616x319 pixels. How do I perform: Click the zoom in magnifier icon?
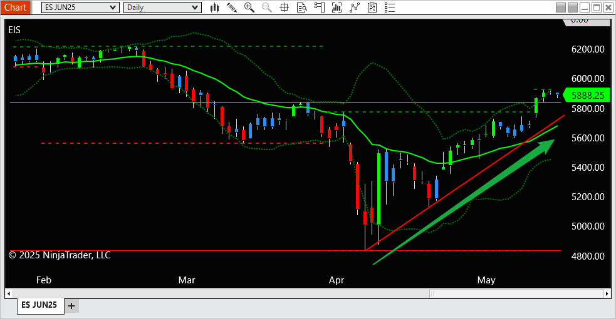coord(249,8)
